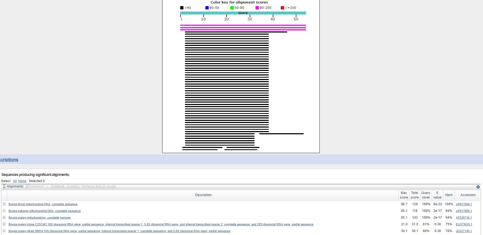The image size is (483, 235).
Task: Open Distance tree of results
Action: [x=99, y=186]
